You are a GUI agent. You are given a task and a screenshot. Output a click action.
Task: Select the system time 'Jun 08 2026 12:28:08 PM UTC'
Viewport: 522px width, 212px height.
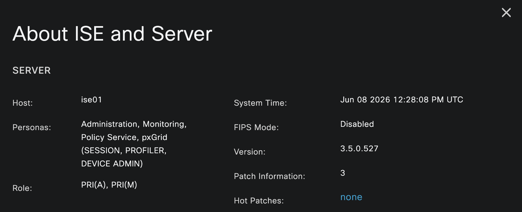[x=402, y=100]
